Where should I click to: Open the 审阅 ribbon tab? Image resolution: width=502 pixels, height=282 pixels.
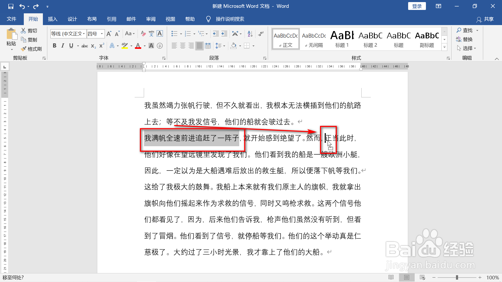click(x=151, y=19)
